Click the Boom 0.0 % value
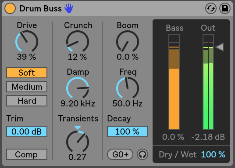This screenshot has height=168, width=235. [x=128, y=57]
